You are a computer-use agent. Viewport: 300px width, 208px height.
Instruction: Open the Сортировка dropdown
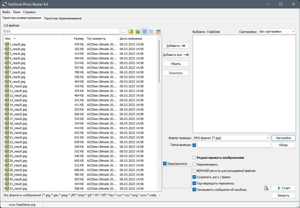(294, 31)
